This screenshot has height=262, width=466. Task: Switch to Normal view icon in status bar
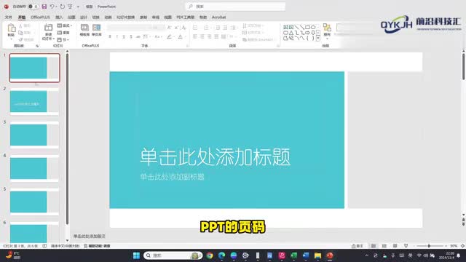coord(374,246)
